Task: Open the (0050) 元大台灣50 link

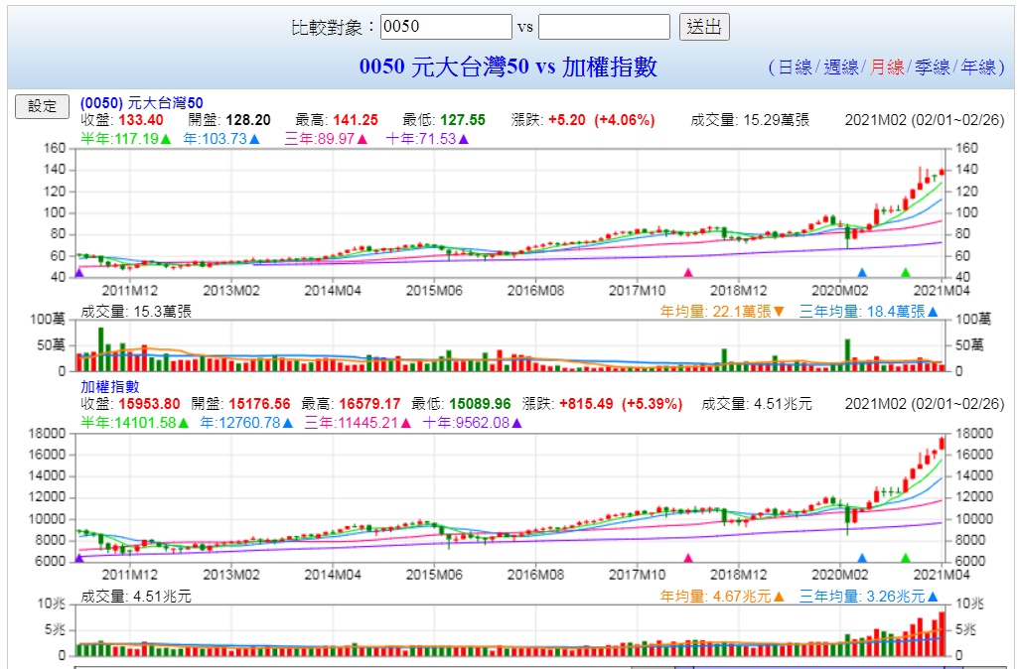Action: pos(142,103)
